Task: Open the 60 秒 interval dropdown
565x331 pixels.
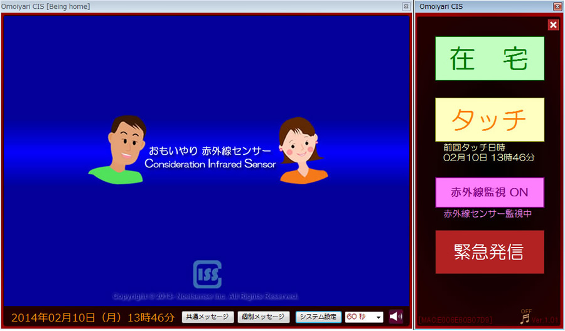Action: pyautogui.click(x=365, y=317)
